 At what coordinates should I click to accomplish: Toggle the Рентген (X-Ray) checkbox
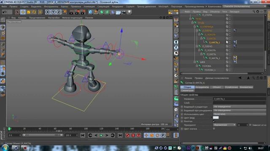pos(214,121)
